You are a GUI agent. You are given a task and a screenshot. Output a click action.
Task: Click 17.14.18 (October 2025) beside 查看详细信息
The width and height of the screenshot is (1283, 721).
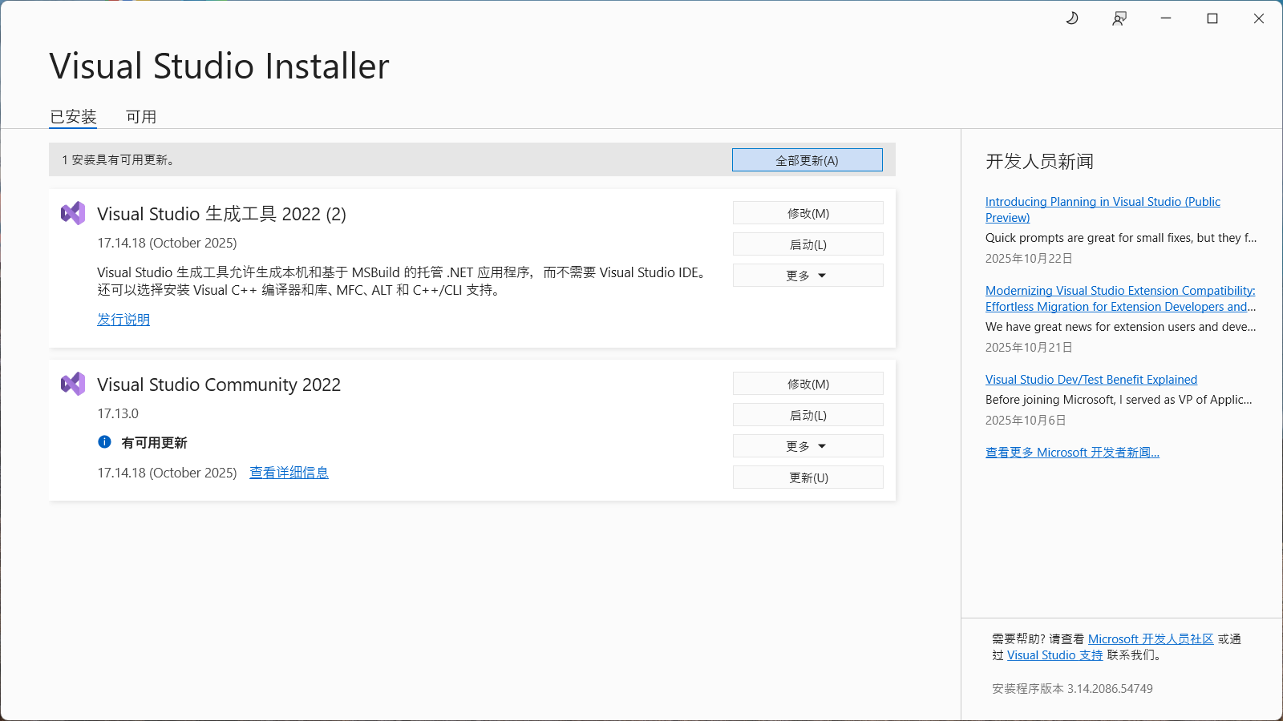coord(167,473)
